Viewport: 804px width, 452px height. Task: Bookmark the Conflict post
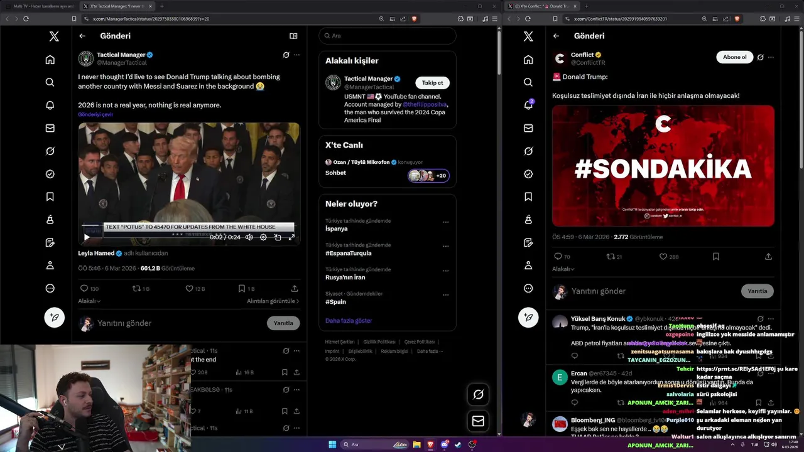tap(716, 257)
